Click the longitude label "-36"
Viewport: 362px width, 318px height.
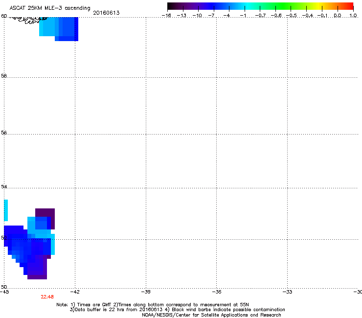tap(217, 292)
